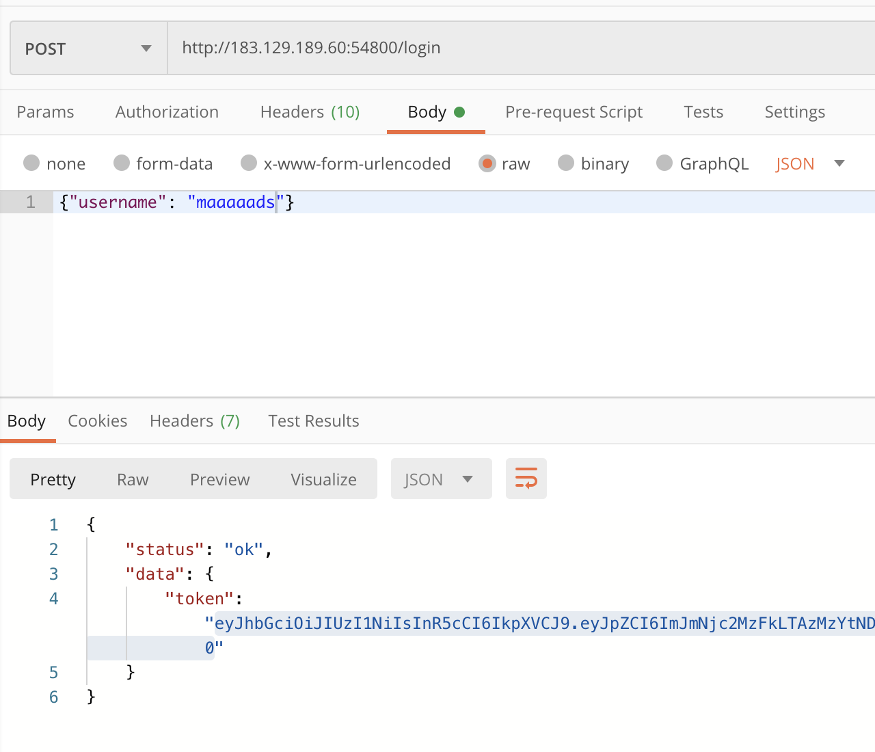Viewport: 875px width, 752px height.
Task: Select x-www-form-urlencoded body type
Action: (346, 163)
